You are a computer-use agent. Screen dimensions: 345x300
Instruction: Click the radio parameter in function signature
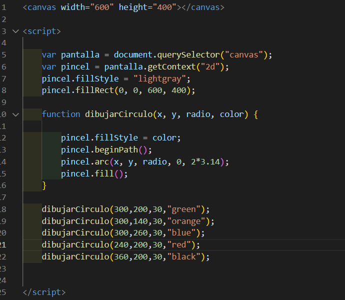(x=198, y=114)
